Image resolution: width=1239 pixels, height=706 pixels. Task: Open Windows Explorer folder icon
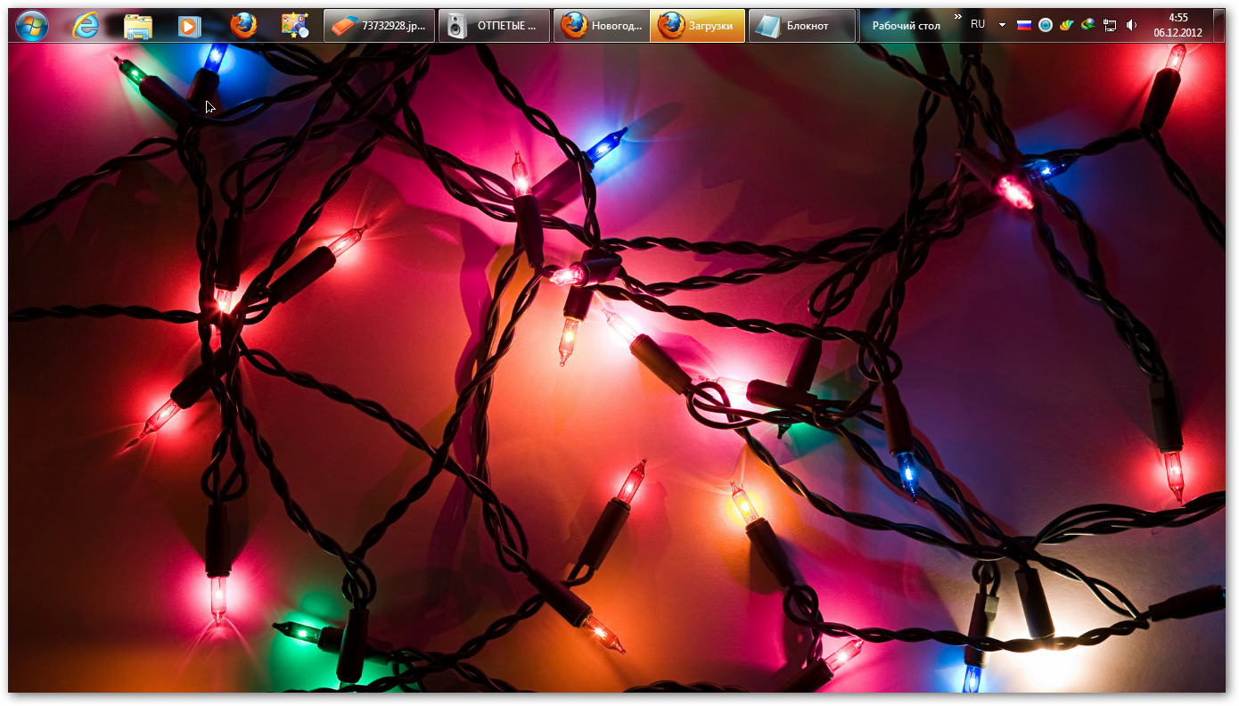[x=137, y=26]
